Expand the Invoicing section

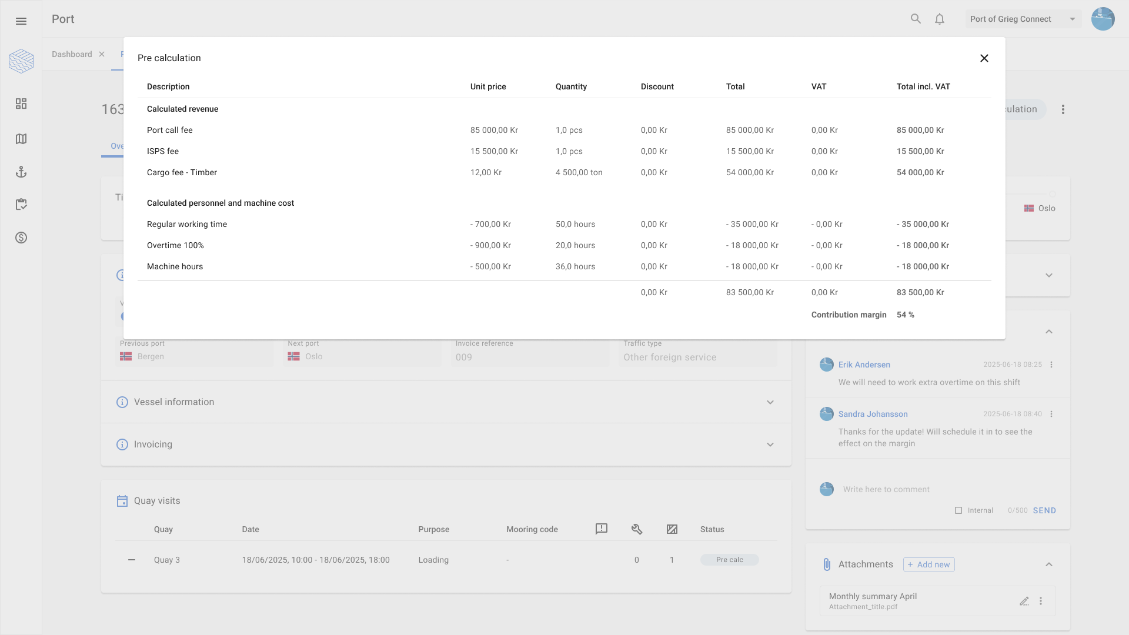tap(770, 444)
